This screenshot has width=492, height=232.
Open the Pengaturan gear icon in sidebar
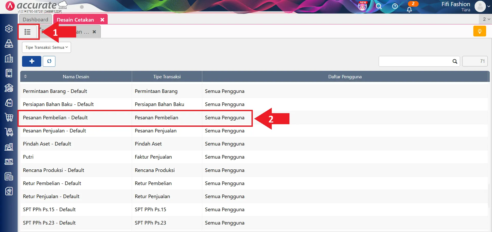click(9, 29)
